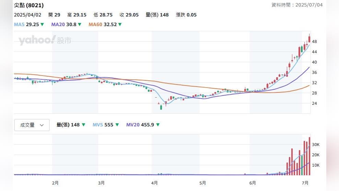Click the volume panel 量(張) 148 label
Screen dimensions: 339x191
(x=68, y=125)
